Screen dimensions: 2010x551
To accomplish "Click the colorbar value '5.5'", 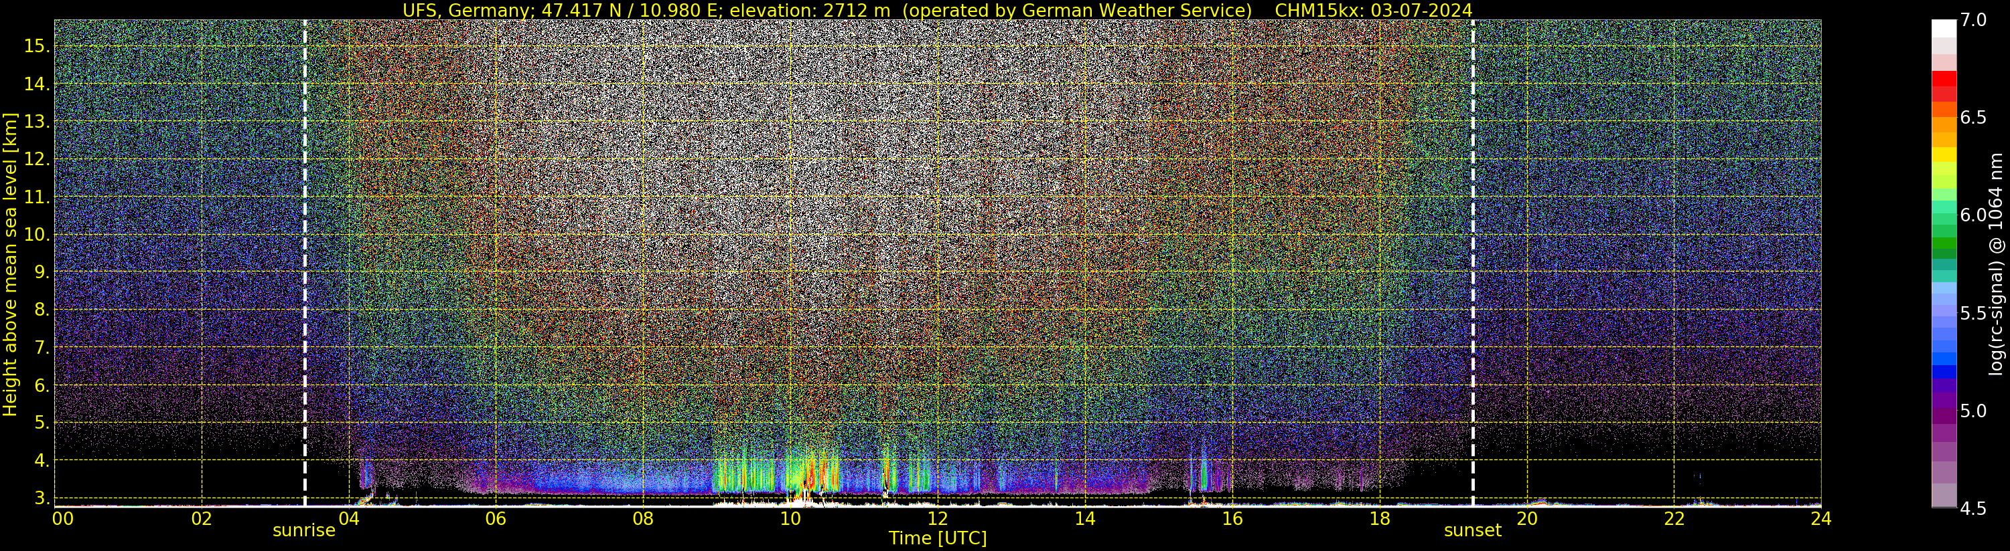I will pyautogui.click(x=1973, y=314).
